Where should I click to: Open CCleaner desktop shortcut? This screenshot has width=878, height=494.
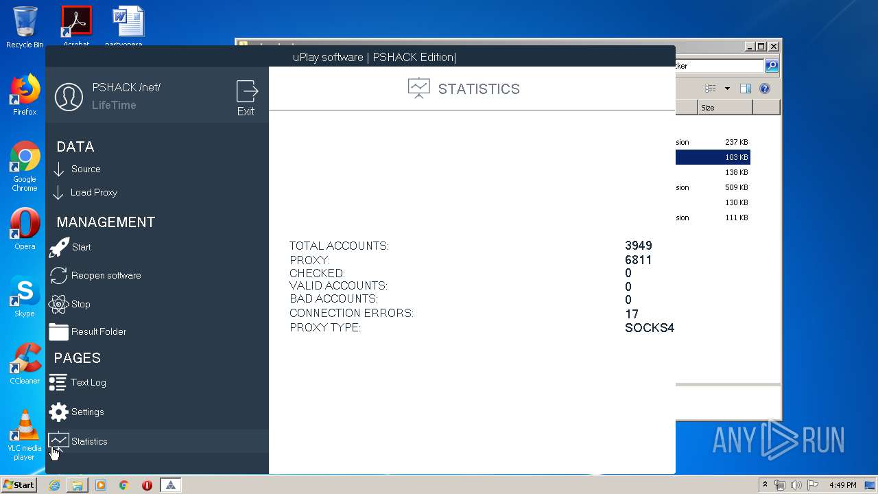click(x=25, y=364)
